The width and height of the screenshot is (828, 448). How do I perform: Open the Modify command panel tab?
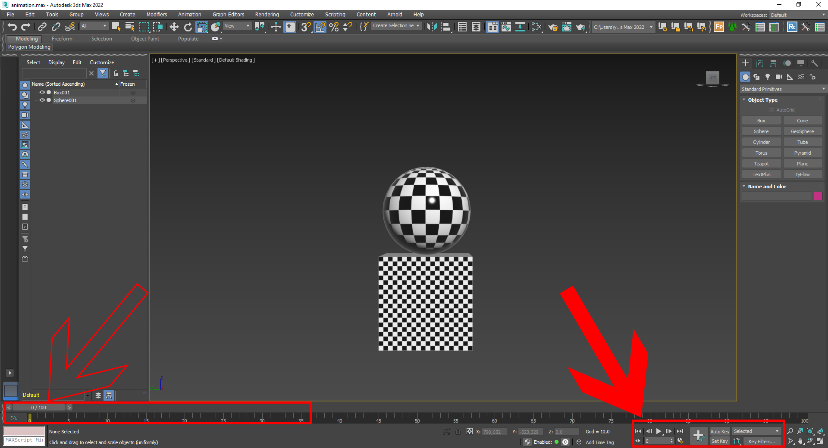[x=759, y=63]
